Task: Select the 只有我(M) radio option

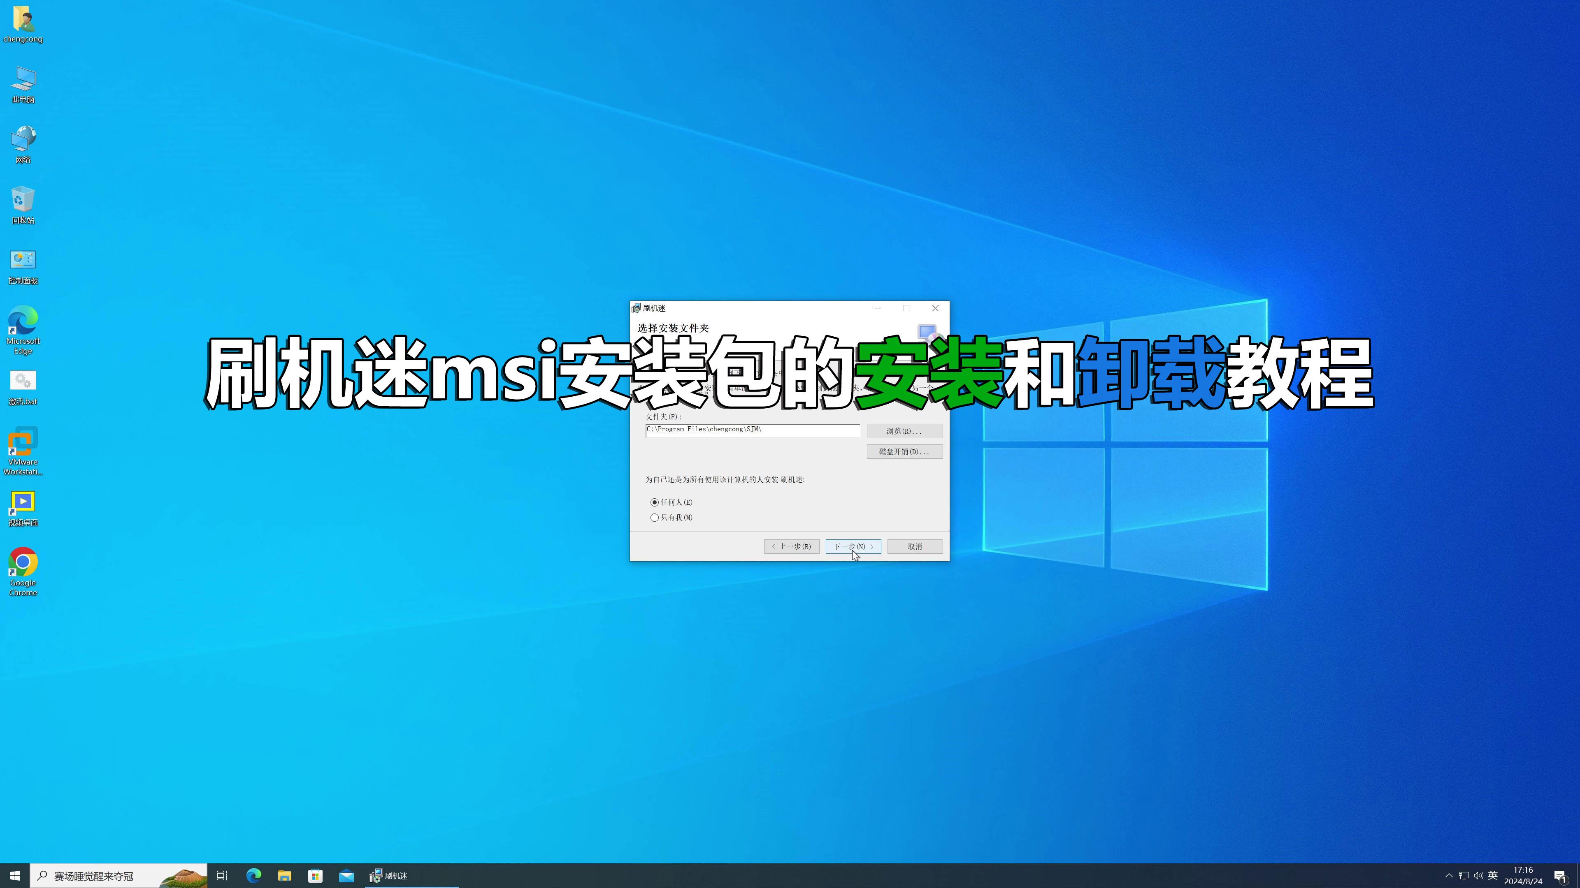Action: click(x=671, y=517)
